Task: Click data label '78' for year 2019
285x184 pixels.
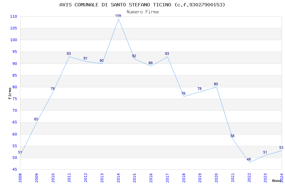Action: pyautogui.click(x=199, y=89)
